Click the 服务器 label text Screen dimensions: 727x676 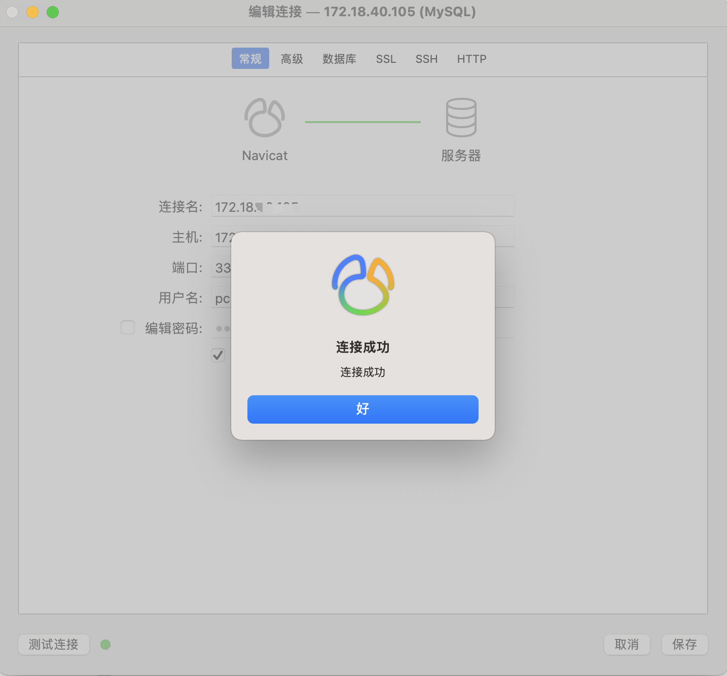461,156
